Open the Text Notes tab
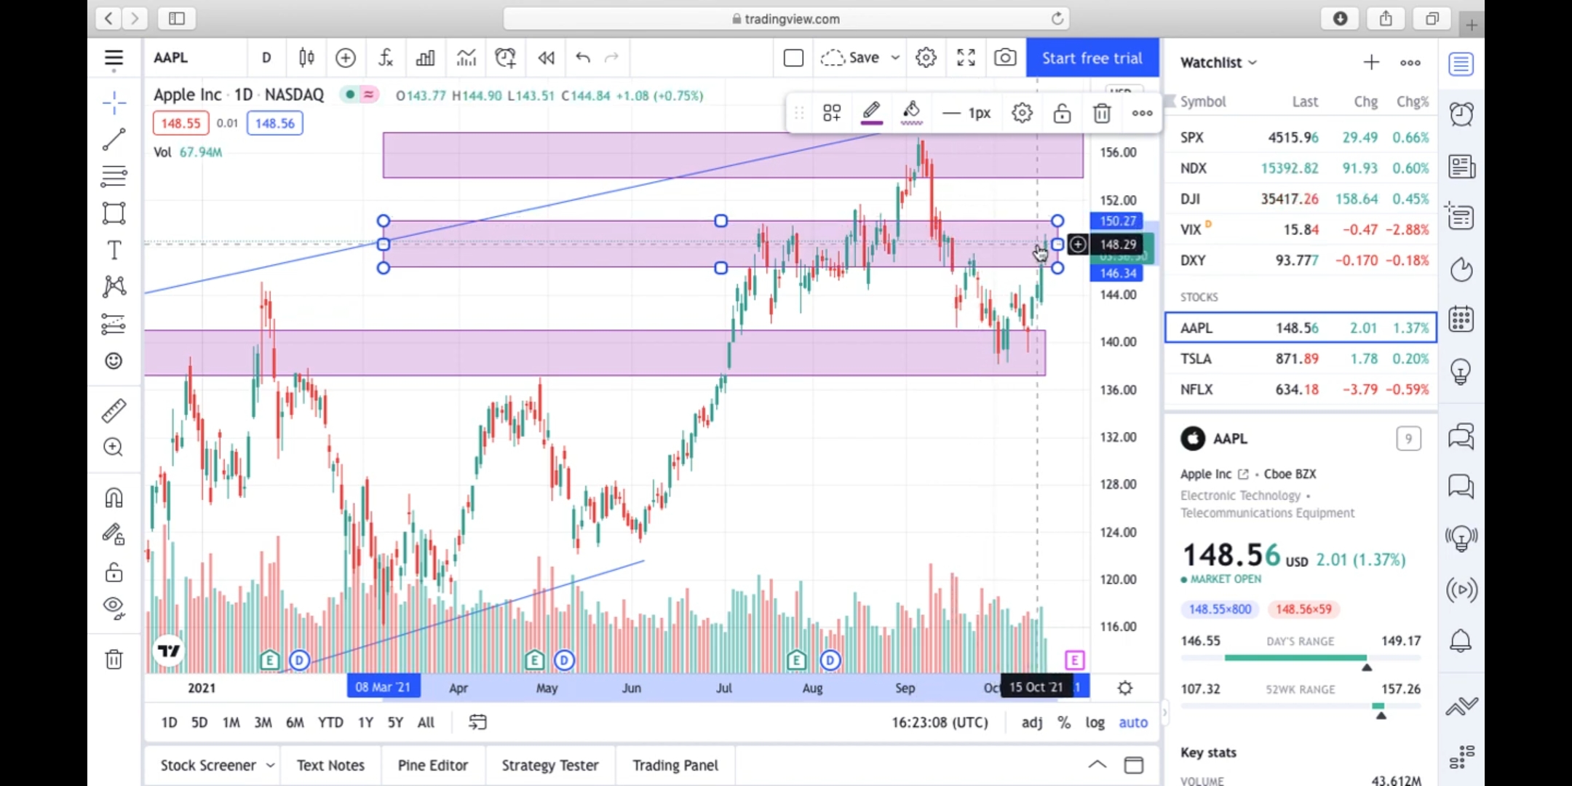This screenshot has height=786, width=1572. [x=330, y=765]
